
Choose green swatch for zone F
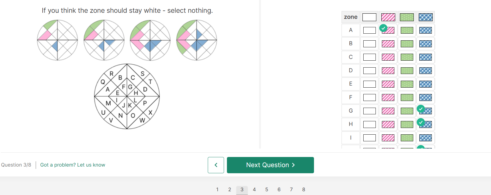(x=407, y=98)
